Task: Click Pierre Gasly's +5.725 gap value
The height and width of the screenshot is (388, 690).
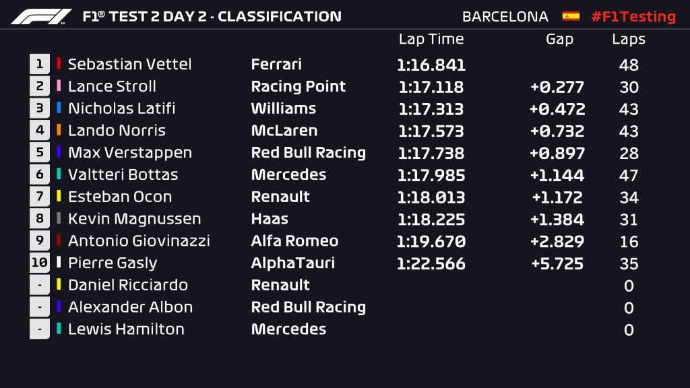Action: point(557,263)
